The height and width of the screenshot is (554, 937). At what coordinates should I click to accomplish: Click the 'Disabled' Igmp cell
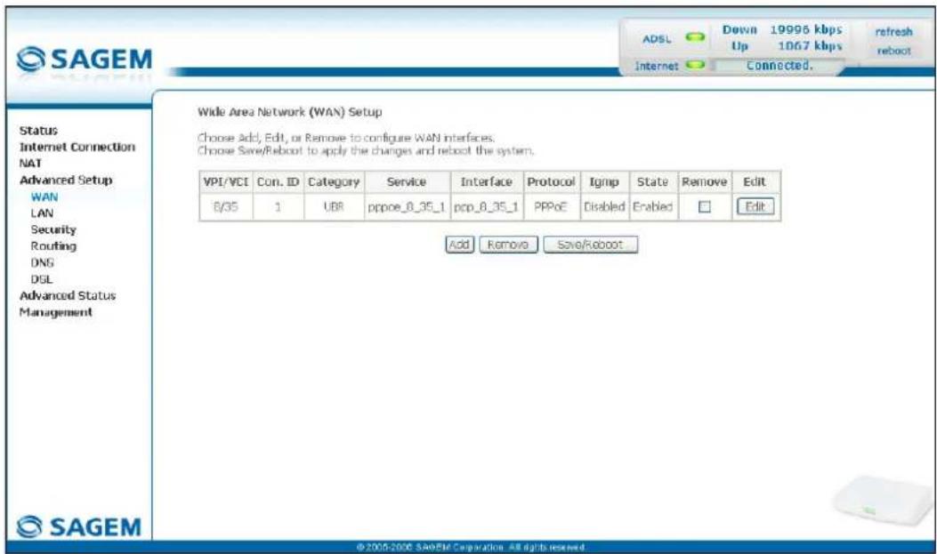click(604, 207)
